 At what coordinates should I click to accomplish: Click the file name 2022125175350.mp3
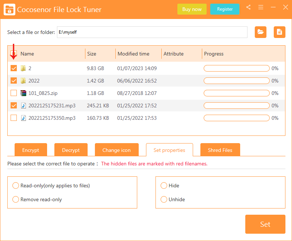(52, 118)
